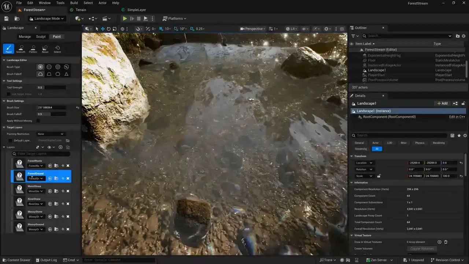Adjust the Tool Strength slider
The height and width of the screenshot is (264, 469).
51,88
